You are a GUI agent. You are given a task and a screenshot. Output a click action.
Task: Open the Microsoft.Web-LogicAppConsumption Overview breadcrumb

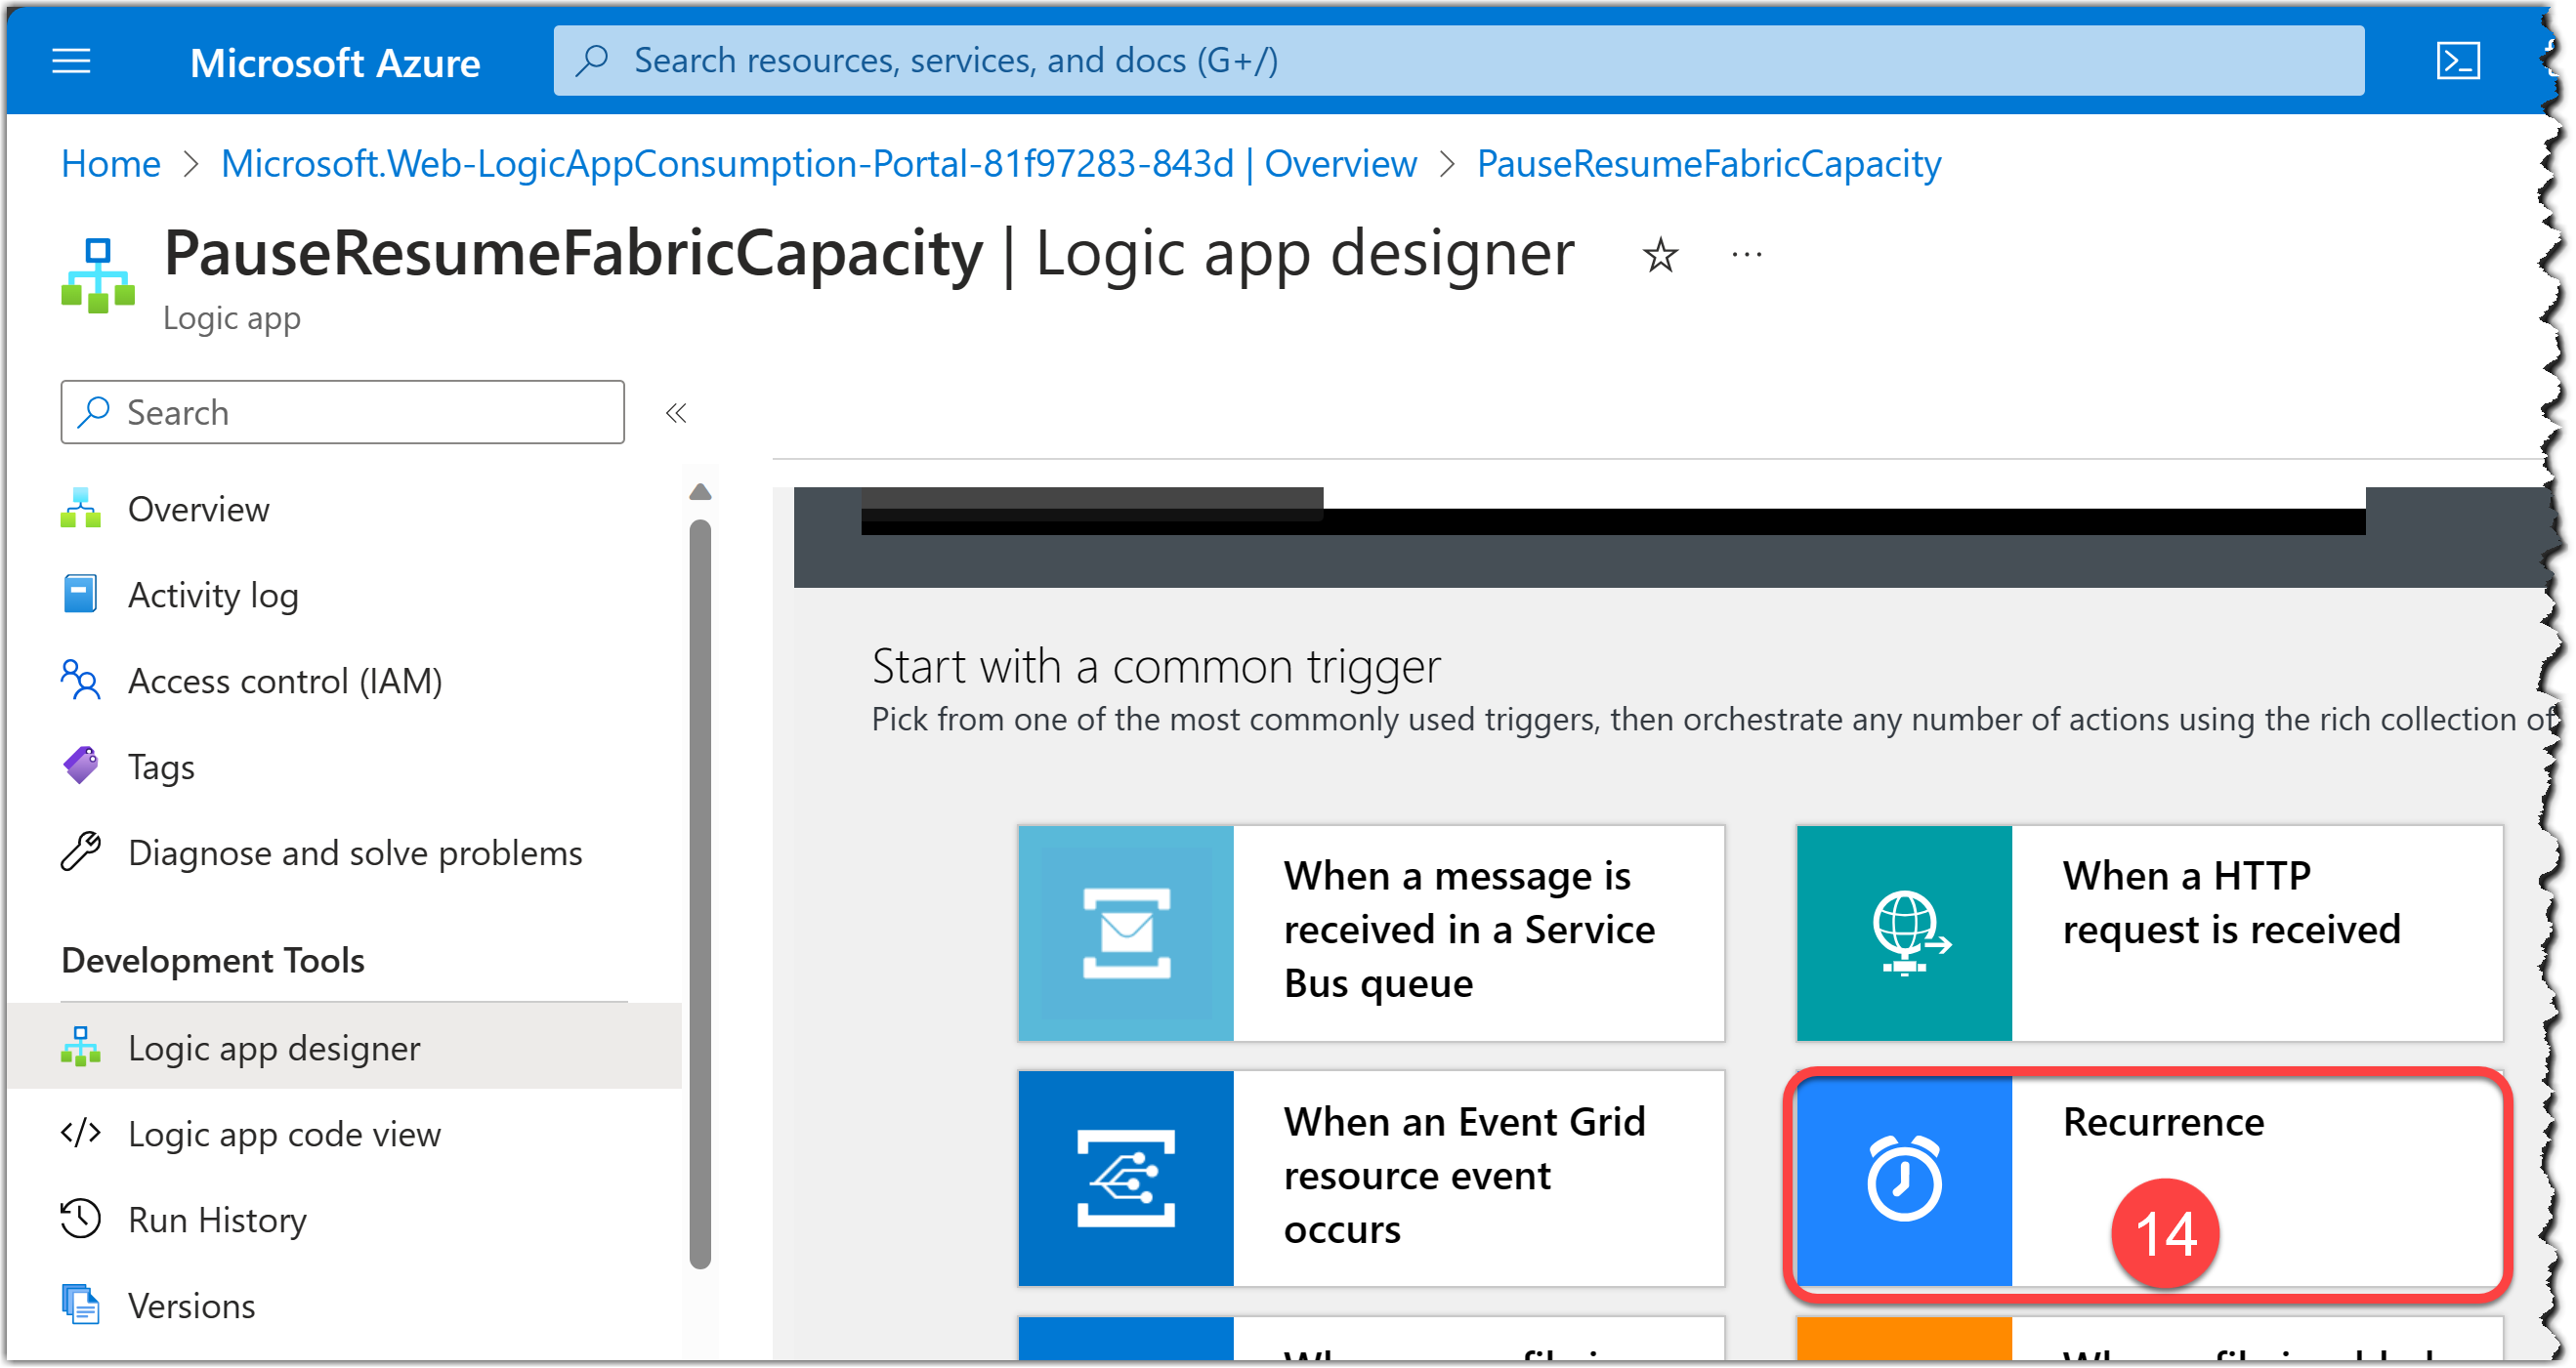pos(819,163)
